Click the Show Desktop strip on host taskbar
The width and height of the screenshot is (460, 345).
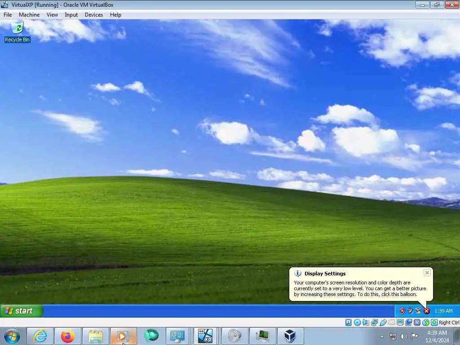[457, 336]
